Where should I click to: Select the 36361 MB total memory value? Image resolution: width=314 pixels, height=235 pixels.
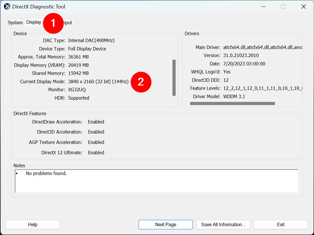click(x=78, y=57)
